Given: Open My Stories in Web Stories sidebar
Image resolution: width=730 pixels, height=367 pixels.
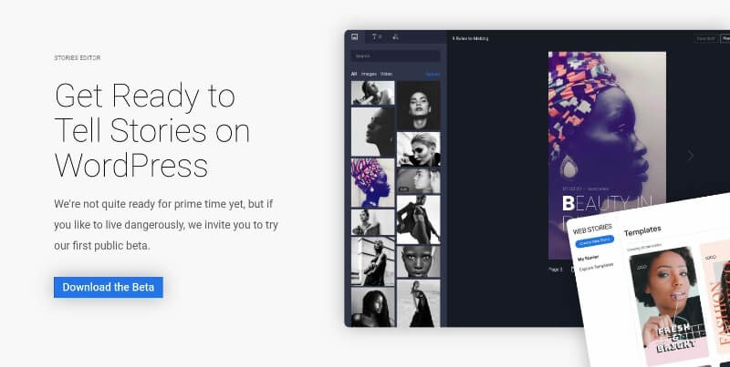Looking at the screenshot, I should coord(588,258).
